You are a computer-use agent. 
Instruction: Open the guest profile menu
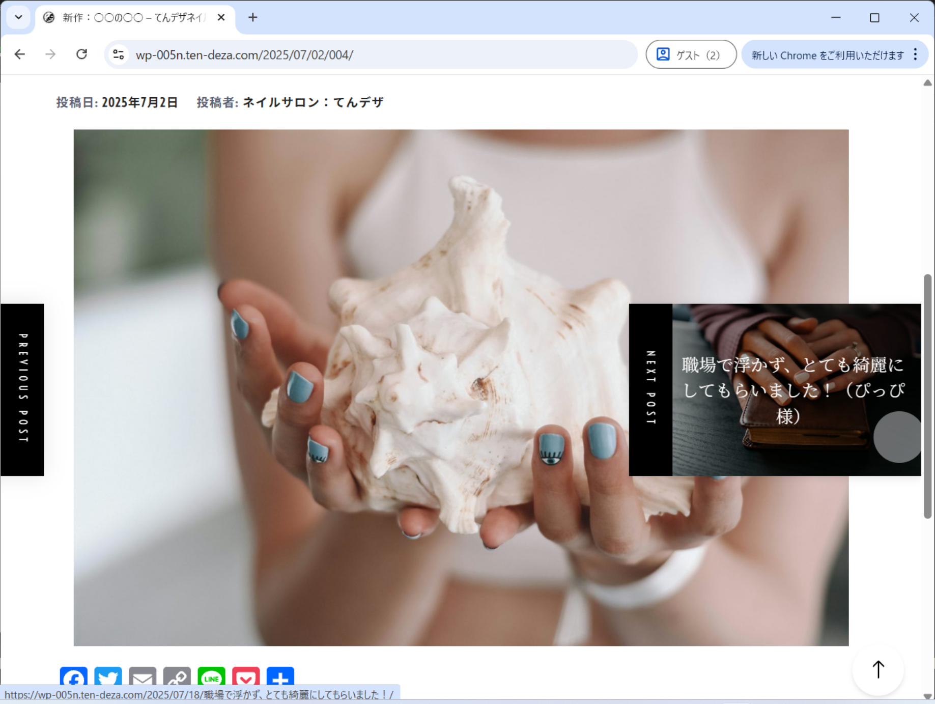tap(690, 54)
